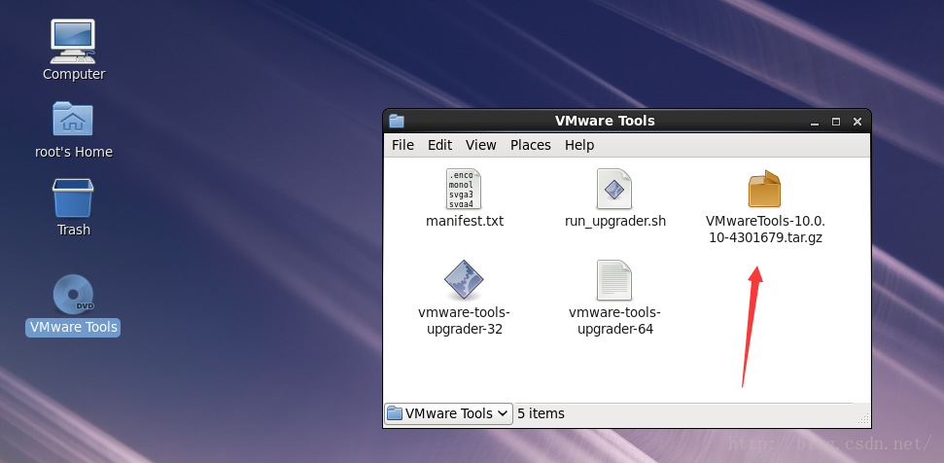
Task: Close the VMware Tools window
Action: coord(857,122)
